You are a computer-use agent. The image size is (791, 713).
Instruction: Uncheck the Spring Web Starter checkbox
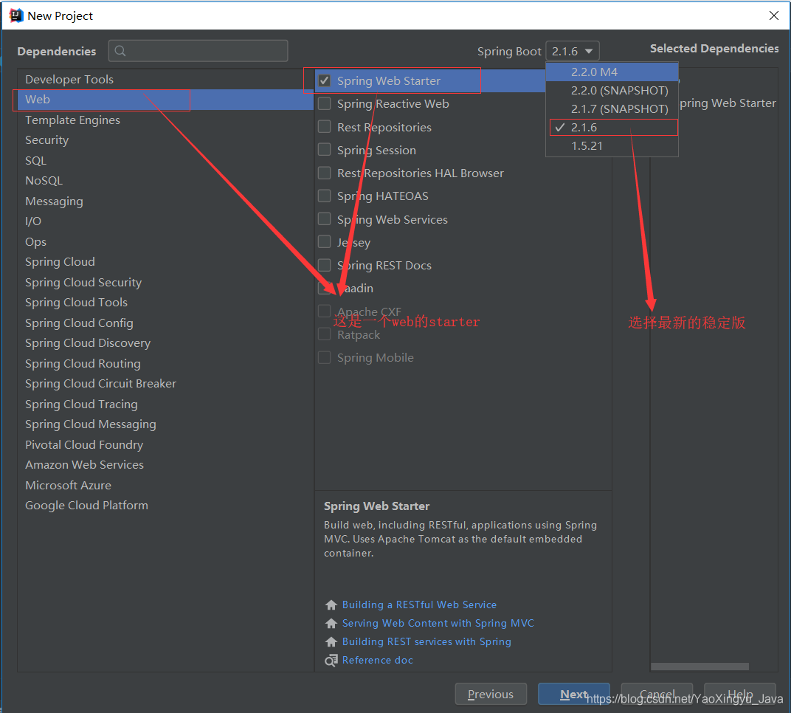click(x=325, y=80)
